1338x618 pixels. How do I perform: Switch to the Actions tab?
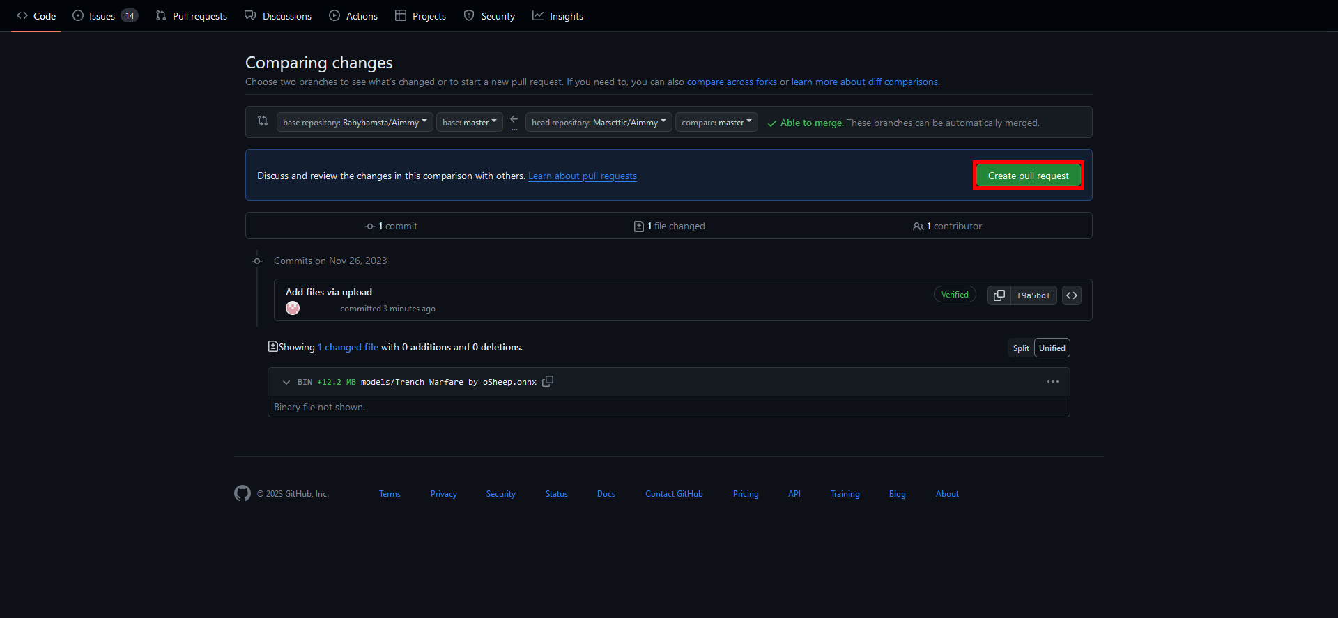353,16
